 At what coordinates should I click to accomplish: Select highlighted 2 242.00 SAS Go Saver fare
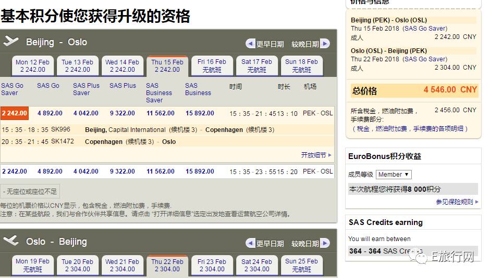[15, 113]
